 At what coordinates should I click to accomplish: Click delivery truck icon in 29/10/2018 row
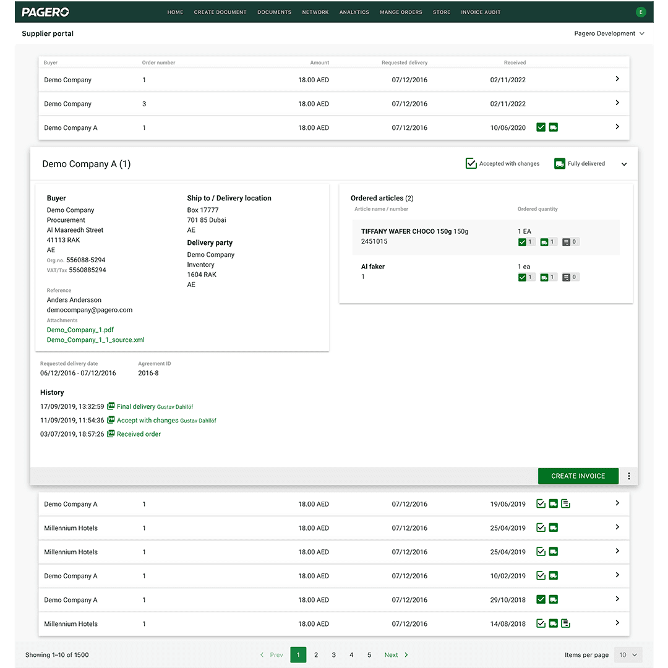pos(554,599)
